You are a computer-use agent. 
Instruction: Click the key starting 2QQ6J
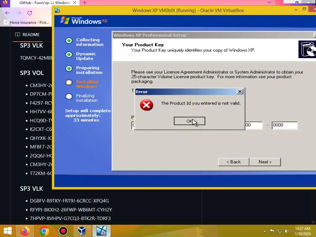[x=41, y=156]
